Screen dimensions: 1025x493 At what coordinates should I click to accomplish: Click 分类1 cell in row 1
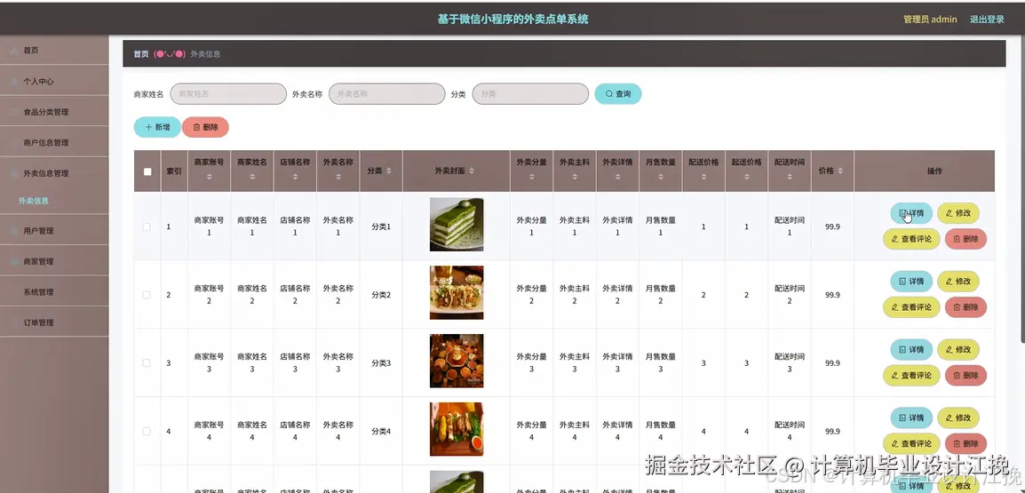[381, 227]
